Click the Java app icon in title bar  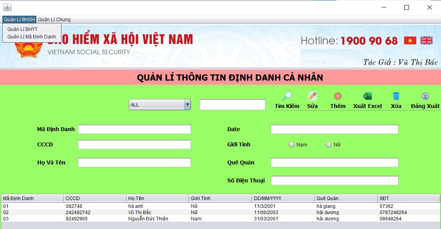coord(7,7)
